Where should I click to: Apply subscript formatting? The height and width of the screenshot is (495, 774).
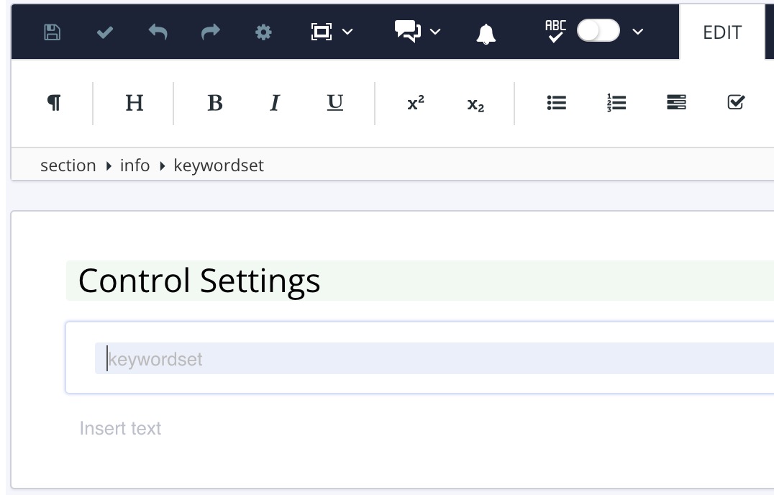[x=475, y=103]
